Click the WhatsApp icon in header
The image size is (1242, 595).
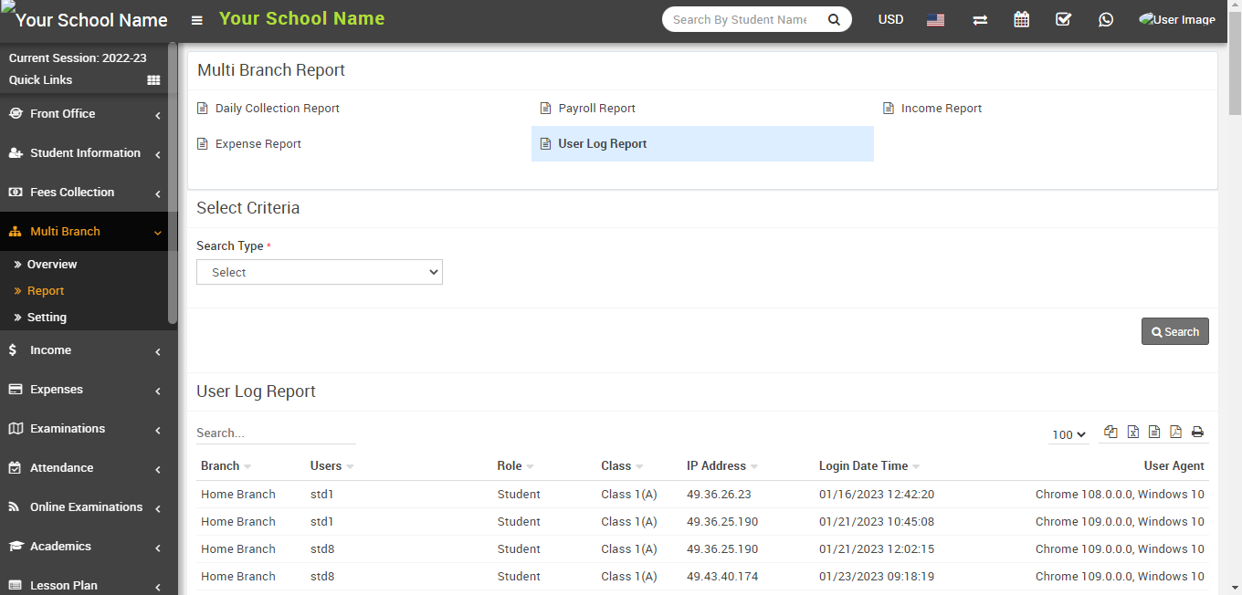pyautogui.click(x=1106, y=19)
